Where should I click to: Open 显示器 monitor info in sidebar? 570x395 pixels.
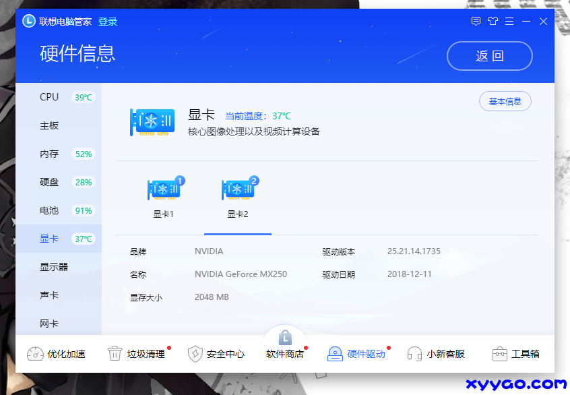coord(54,267)
